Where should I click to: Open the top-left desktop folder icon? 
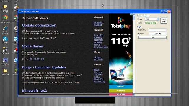coord(5,6)
